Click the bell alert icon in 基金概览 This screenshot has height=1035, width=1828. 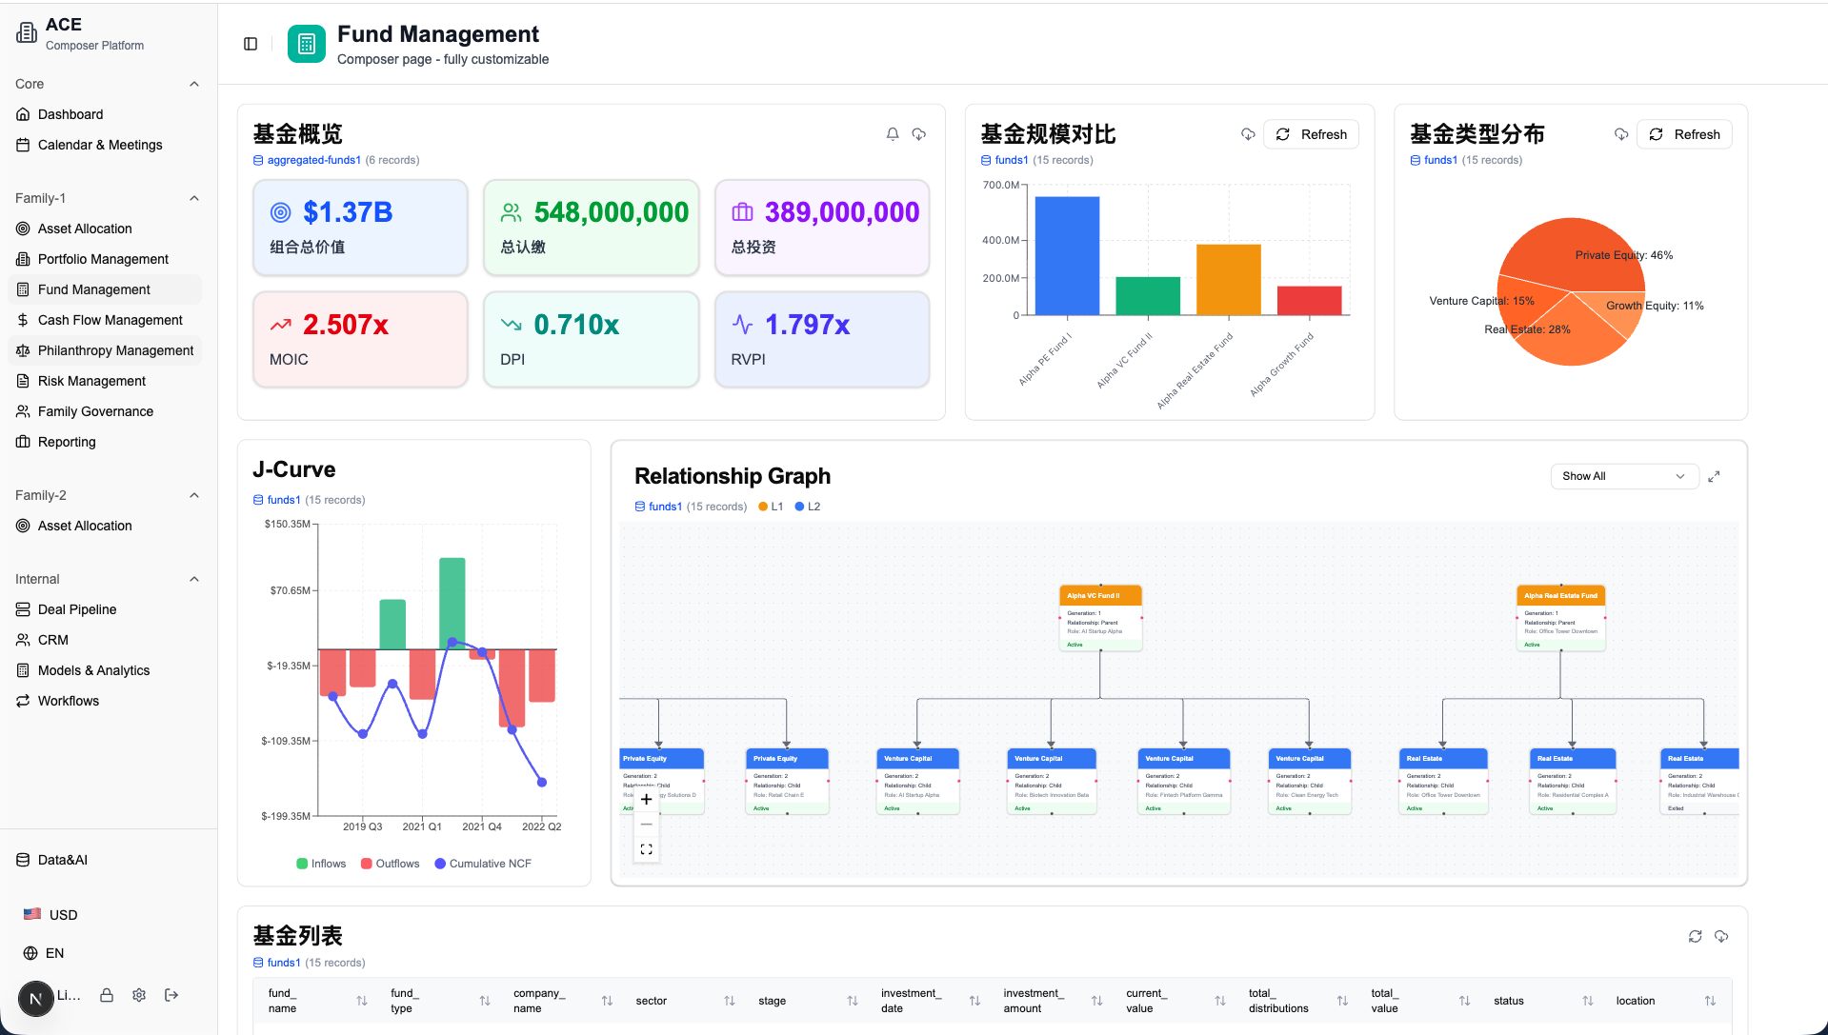893,134
